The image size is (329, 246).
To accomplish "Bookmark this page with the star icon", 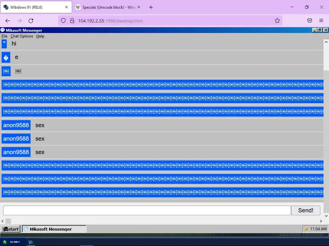I will [x=277, y=20].
